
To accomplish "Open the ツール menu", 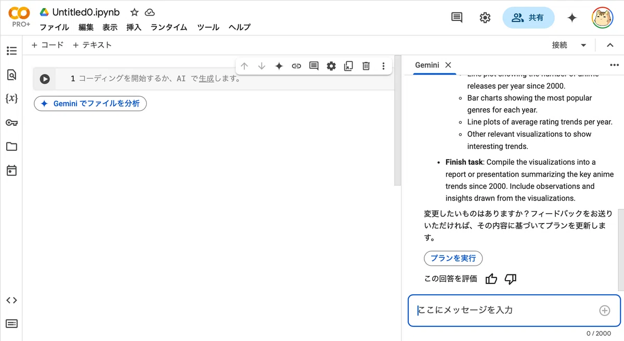I will pos(208,28).
